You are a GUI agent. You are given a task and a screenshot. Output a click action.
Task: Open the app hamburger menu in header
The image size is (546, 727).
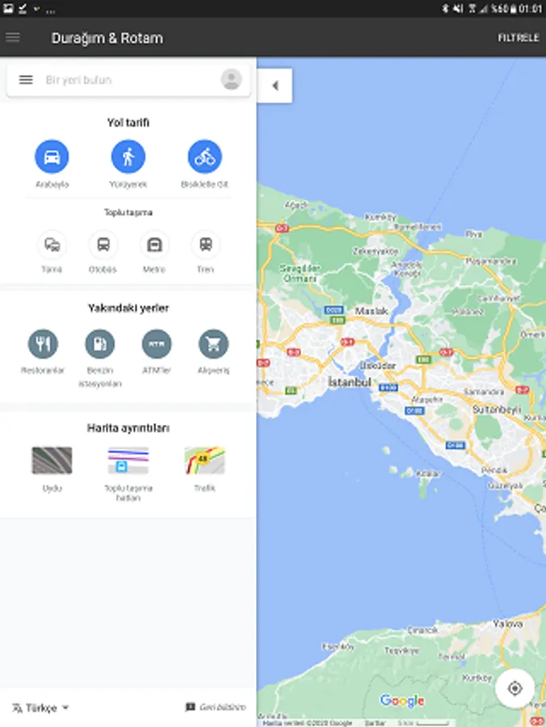tap(13, 37)
